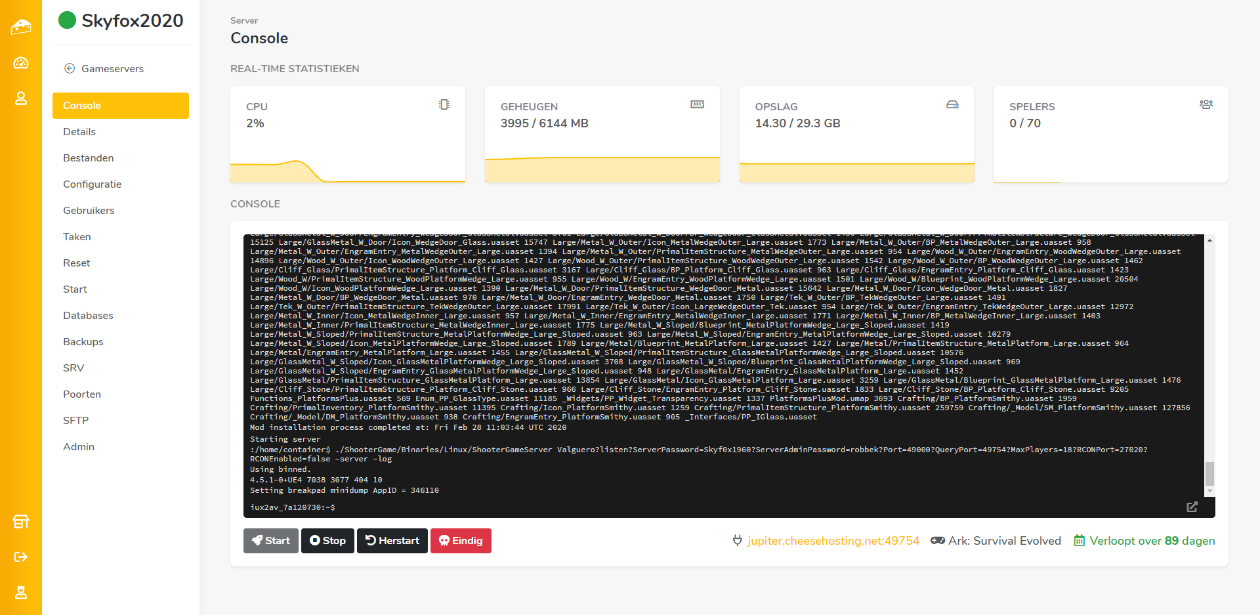Open the dashboard gauge icon
1260x615 pixels.
coord(21,63)
